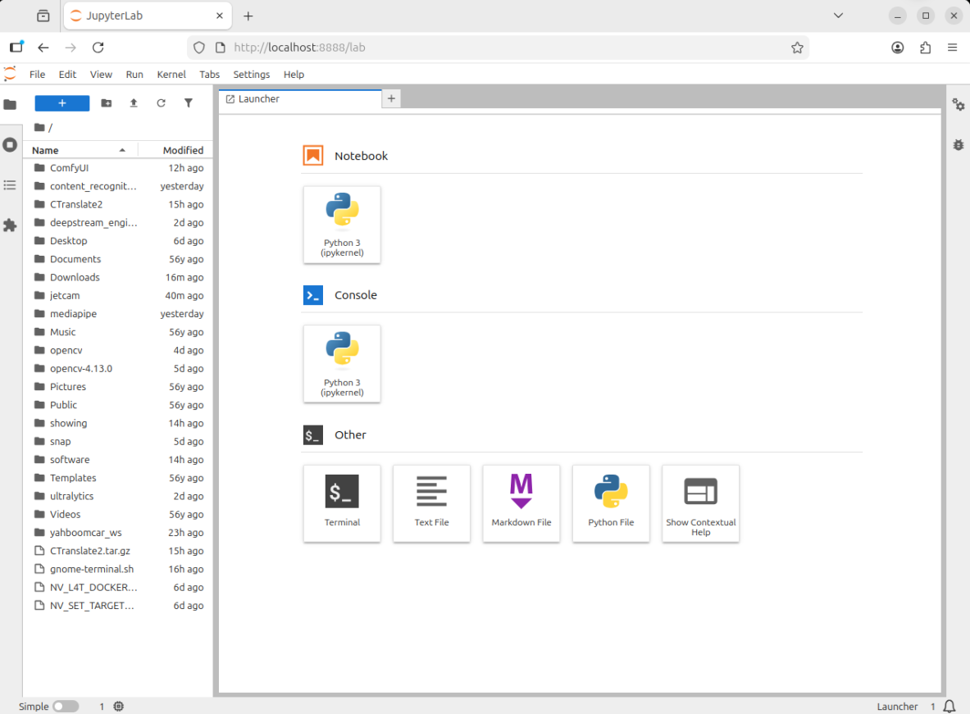
Task: Create a new Markdown File
Action: tap(521, 503)
